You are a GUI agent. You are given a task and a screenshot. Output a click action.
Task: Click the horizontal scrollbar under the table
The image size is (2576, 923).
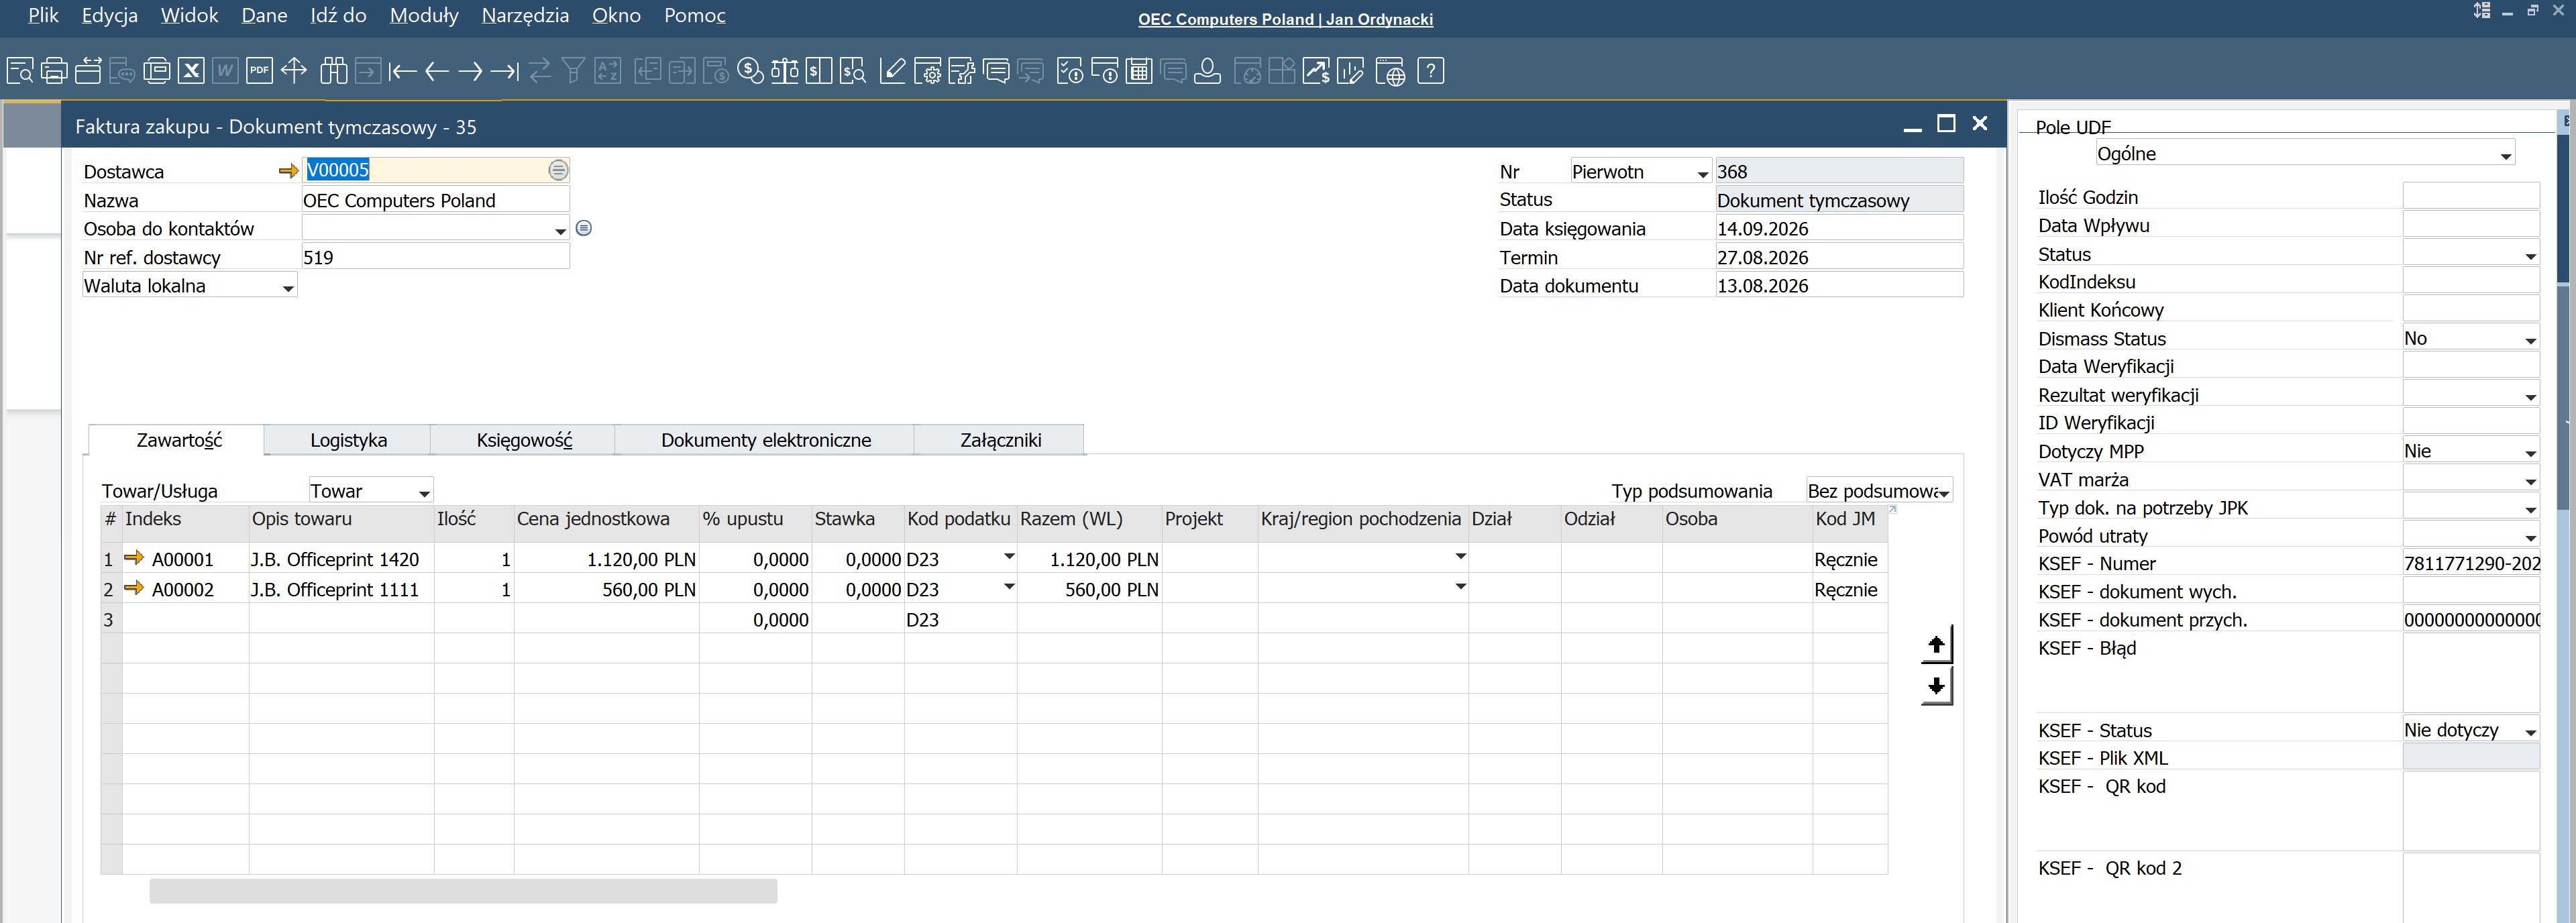(463, 891)
